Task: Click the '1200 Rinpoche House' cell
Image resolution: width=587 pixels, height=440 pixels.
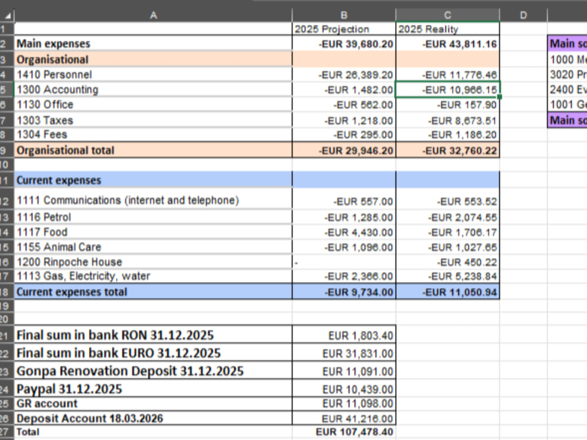Action: click(x=153, y=262)
